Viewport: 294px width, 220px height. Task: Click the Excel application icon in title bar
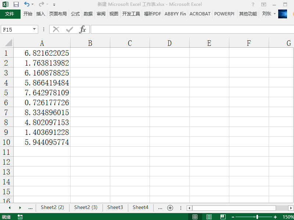6,4
